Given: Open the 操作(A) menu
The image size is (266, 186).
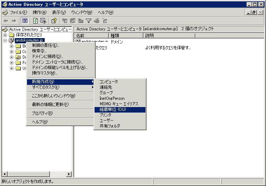Looking at the screenshot, I should point(39,12).
